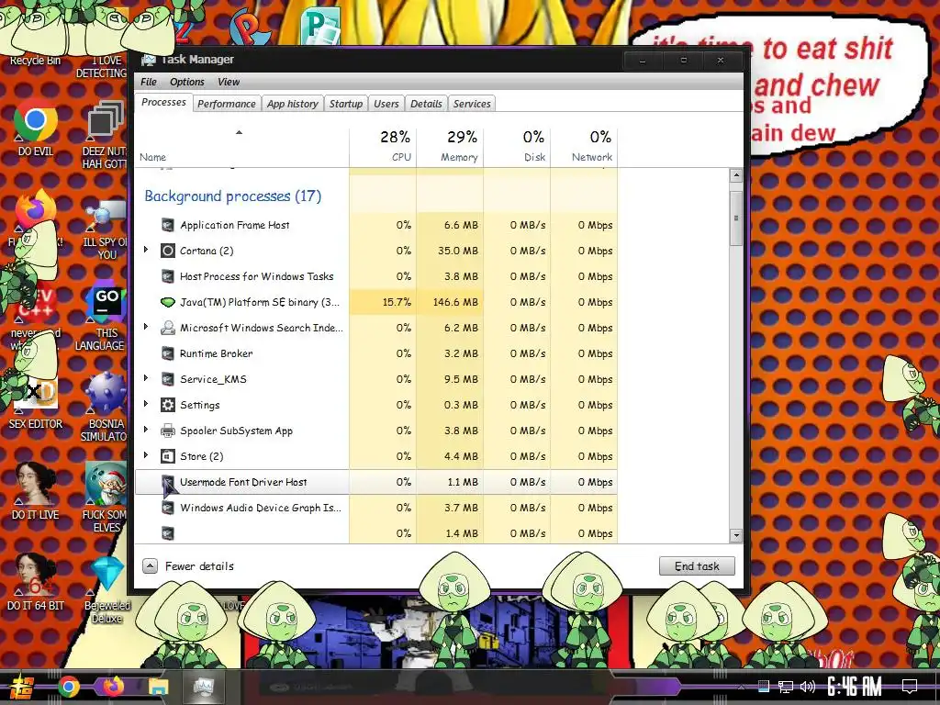Image resolution: width=940 pixels, height=705 pixels.
Task: Click the Host Process for Windows Tasks icon
Action: [x=168, y=276]
